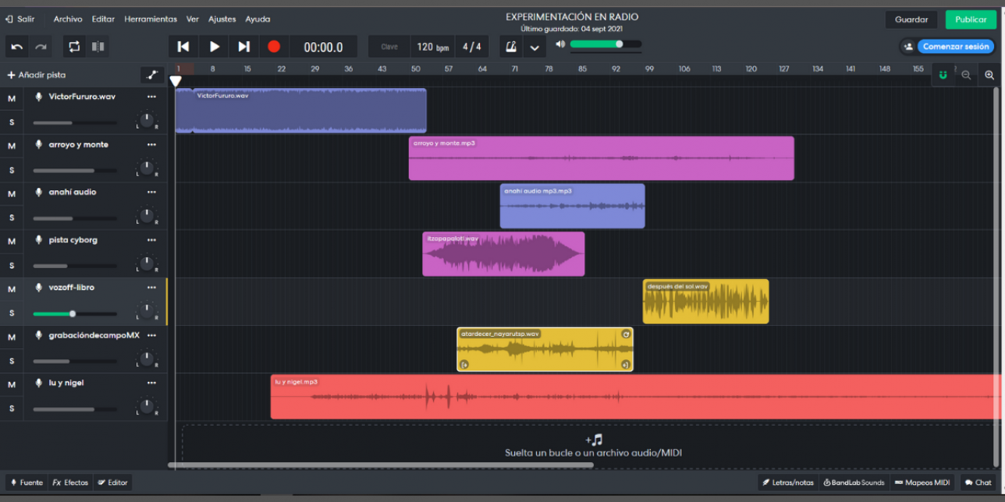Open the Ver menu

click(193, 19)
